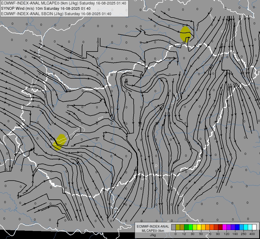Click the "160" value on the color scale
Viewport: 260px width, 239px height.
click(235, 234)
